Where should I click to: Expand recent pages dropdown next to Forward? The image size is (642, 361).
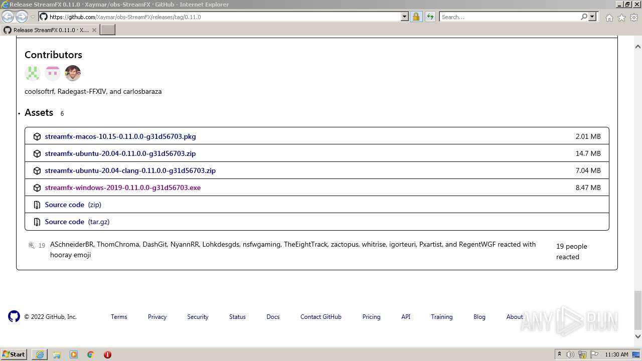point(33,17)
